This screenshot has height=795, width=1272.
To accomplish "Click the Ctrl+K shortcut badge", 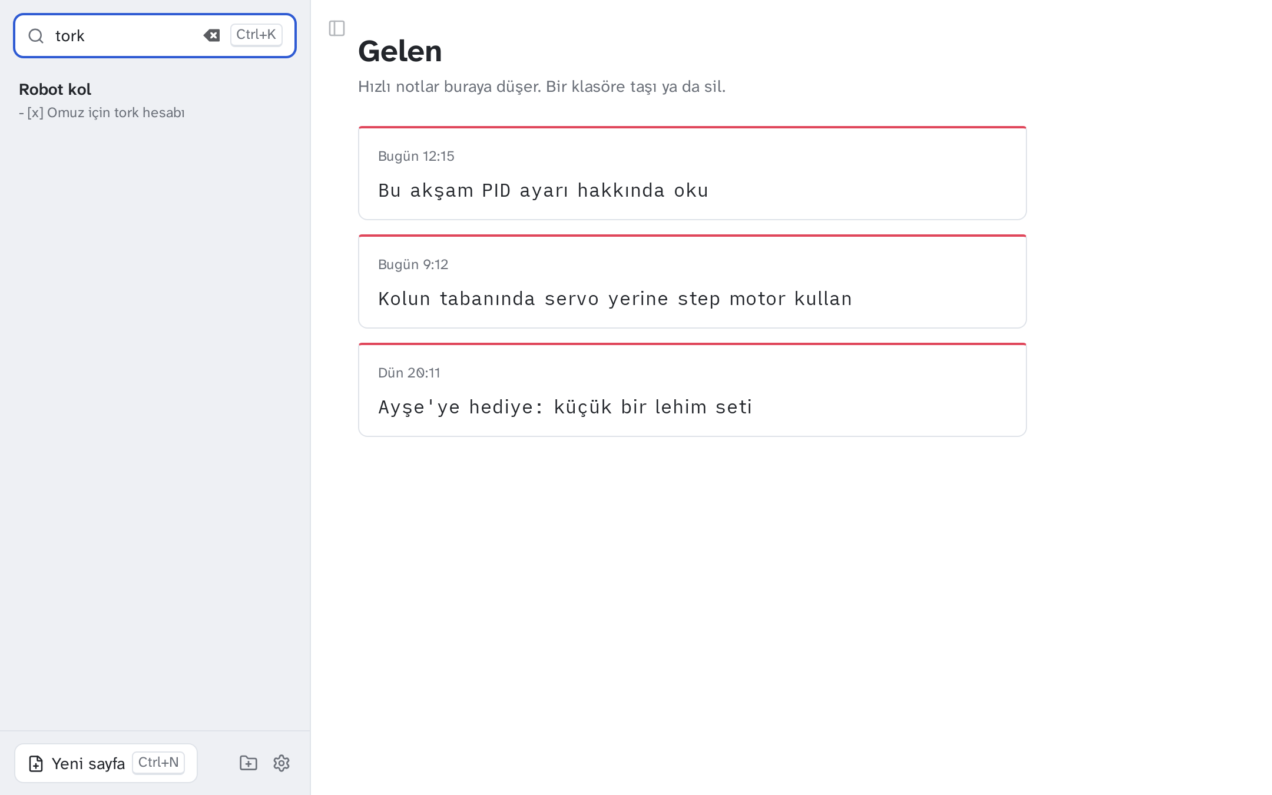I will (x=256, y=35).
